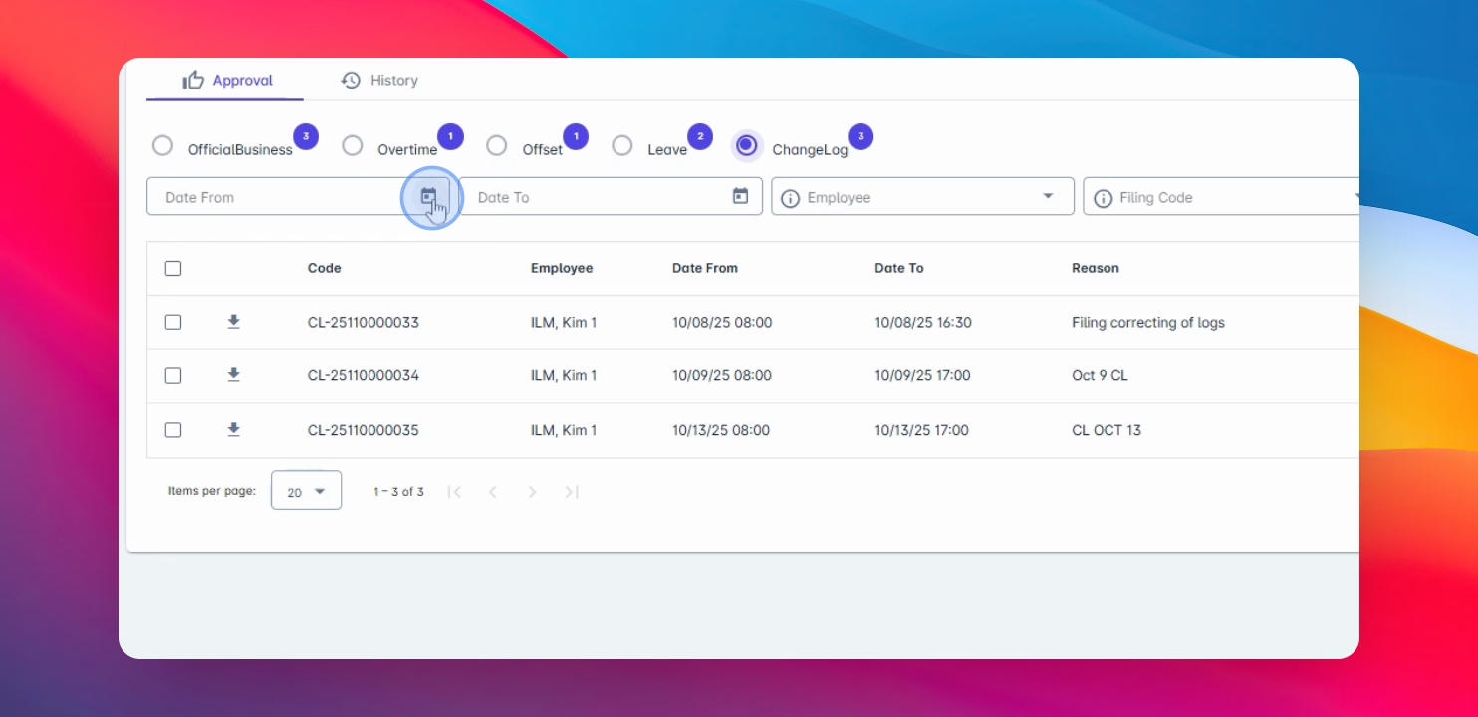Click the Leave count badge
This screenshot has height=717, width=1478.
(x=700, y=136)
